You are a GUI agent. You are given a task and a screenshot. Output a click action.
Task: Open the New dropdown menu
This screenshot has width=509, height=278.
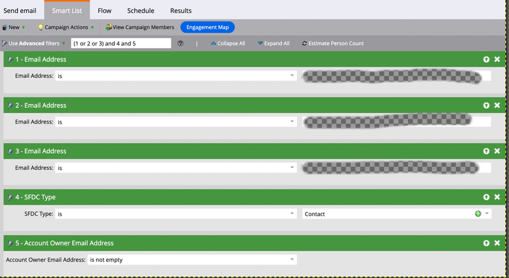point(14,27)
